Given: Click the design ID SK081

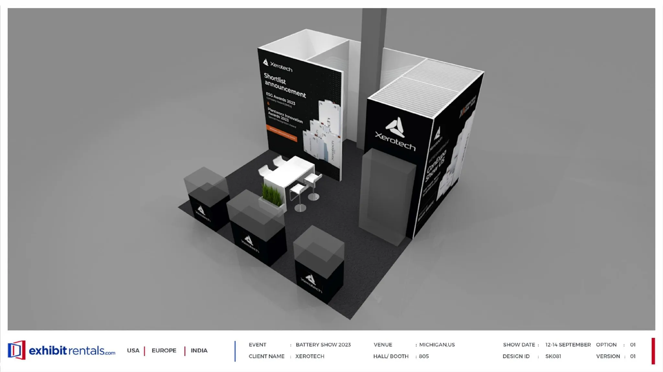Looking at the screenshot, I should 553,356.
